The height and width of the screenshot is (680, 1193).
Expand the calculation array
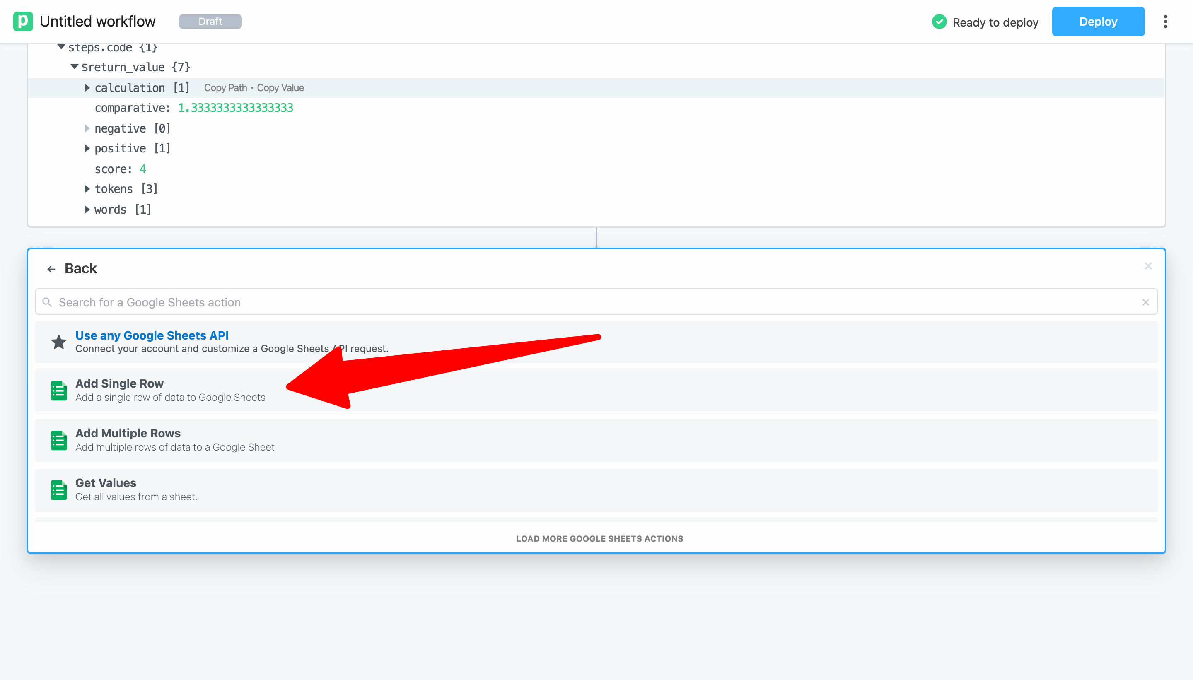pyautogui.click(x=87, y=88)
